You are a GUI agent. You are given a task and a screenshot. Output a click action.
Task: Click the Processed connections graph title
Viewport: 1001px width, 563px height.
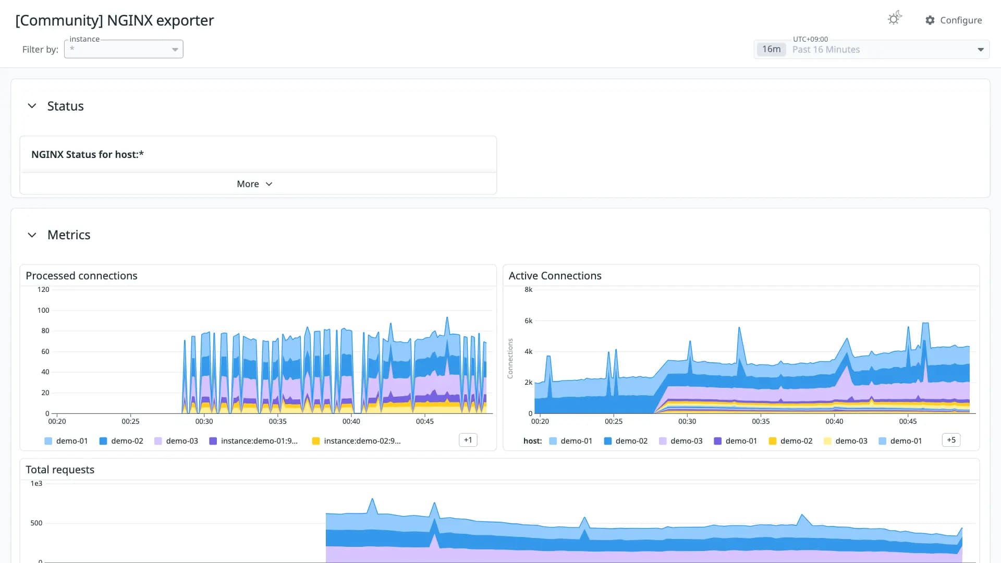pos(81,276)
